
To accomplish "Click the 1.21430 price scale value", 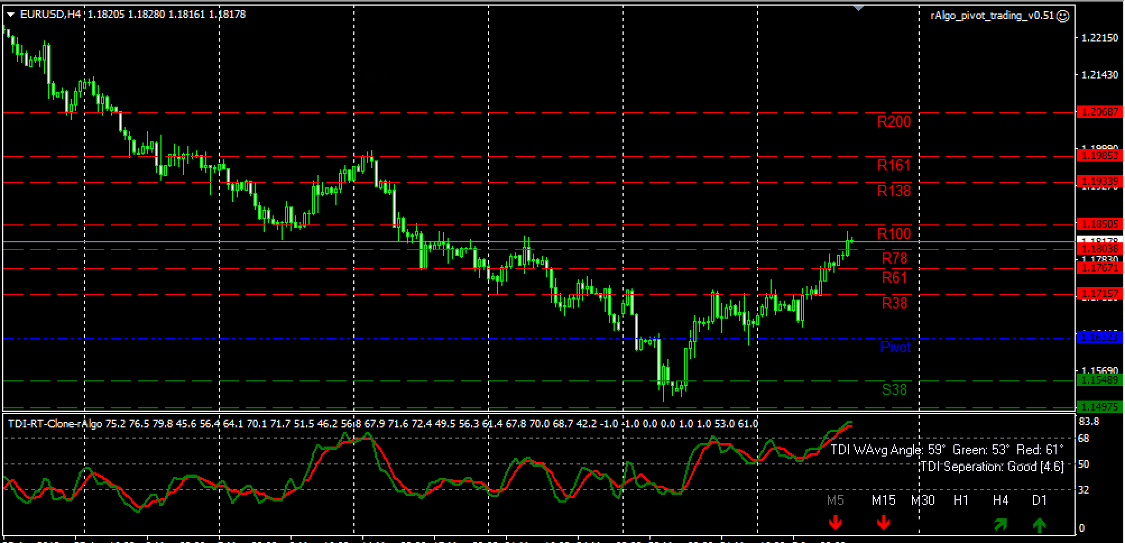I will 1100,75.
